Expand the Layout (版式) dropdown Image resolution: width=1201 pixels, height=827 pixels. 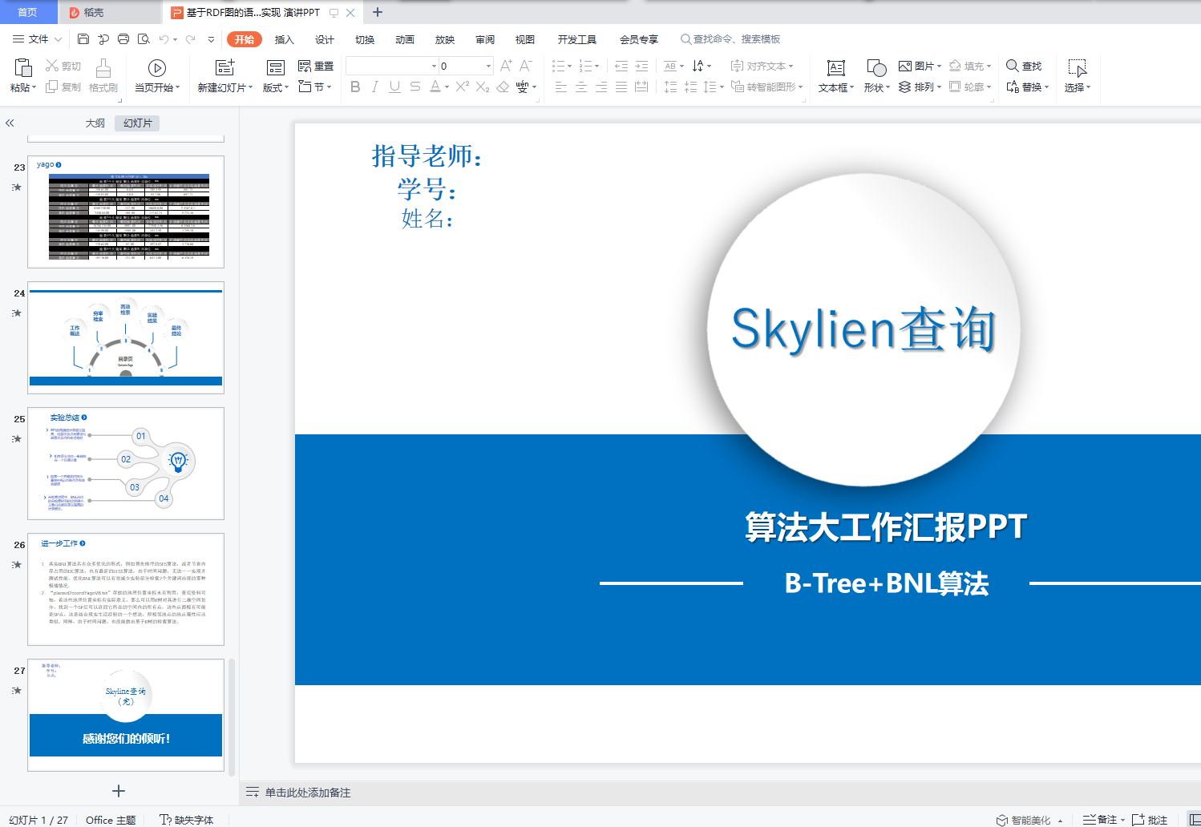(276, 87)
